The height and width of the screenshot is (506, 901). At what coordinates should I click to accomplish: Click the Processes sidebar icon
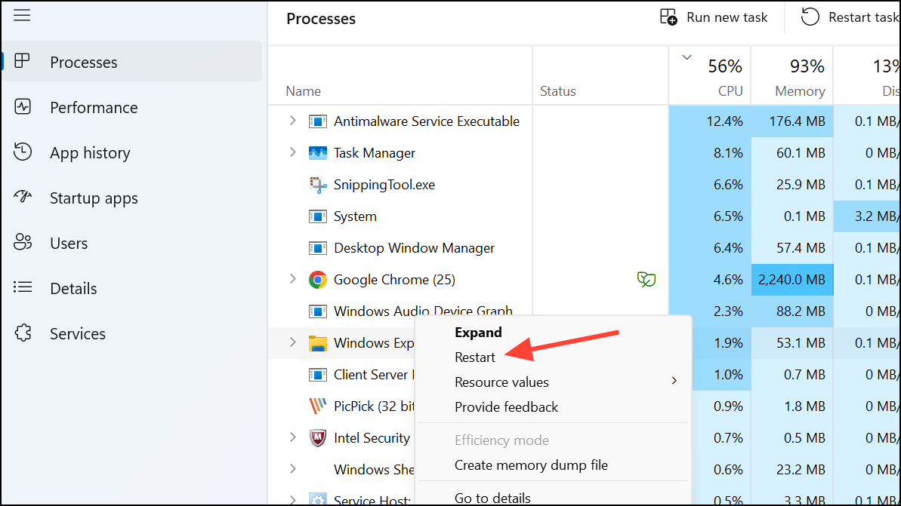(21, 62)
